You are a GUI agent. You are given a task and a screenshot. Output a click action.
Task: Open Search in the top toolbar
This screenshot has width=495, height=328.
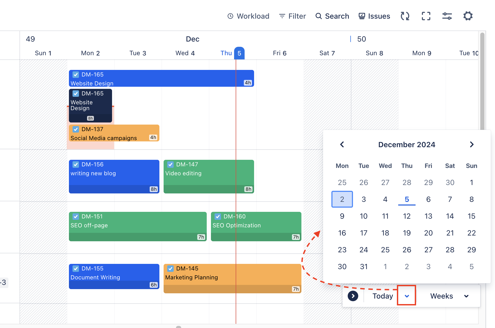coord(332,16)
